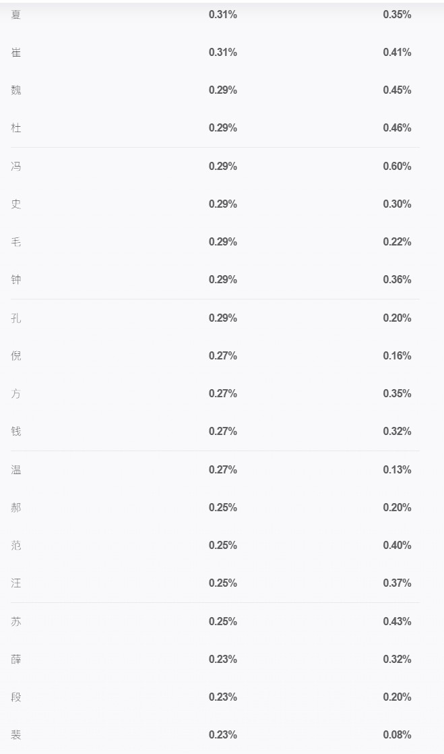444x754 pixels.
Task: Click the 杜 surname label
Action: (16, 128)
